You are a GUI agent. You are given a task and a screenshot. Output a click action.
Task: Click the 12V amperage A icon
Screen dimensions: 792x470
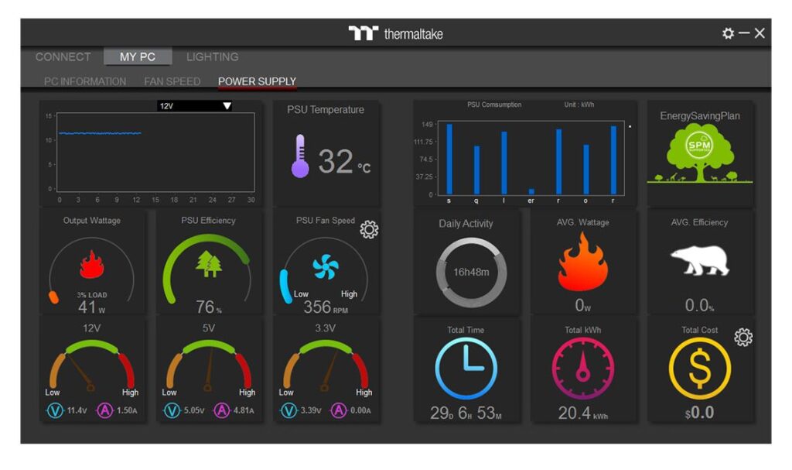point(104,410)
